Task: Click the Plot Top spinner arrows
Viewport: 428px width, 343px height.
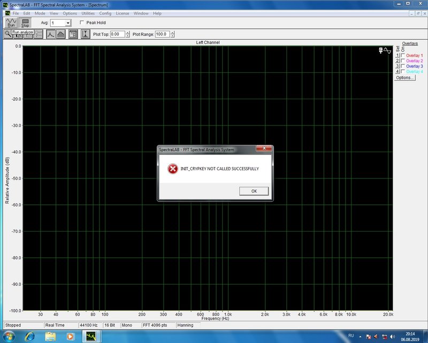Action: [127, 34]
